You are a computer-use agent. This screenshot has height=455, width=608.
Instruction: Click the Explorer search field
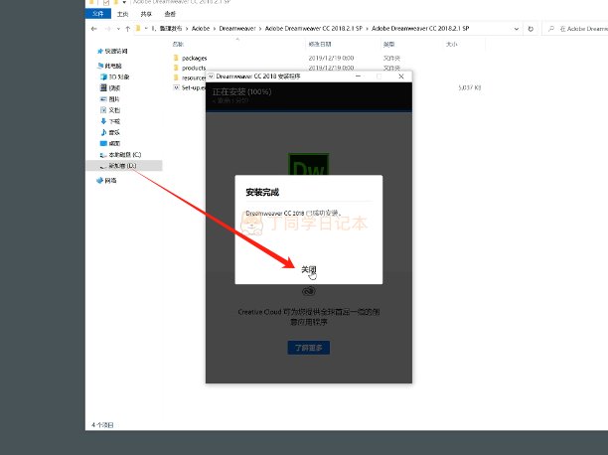click(x=577, y=29)
